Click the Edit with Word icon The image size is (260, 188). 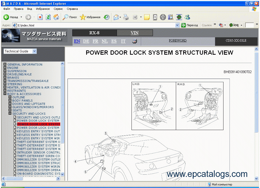click(x=135, y=17)
